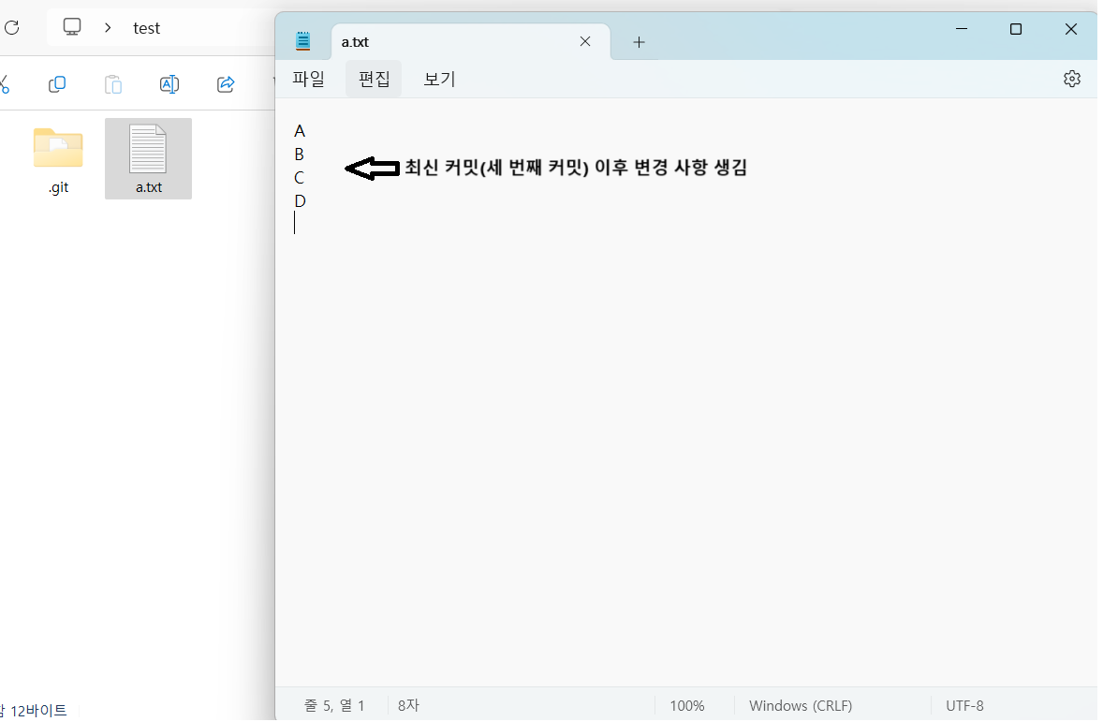The width and height of the screenshot is (1103, 722).
Task: Maximize the Notepad window
Action: (1016, 29)
